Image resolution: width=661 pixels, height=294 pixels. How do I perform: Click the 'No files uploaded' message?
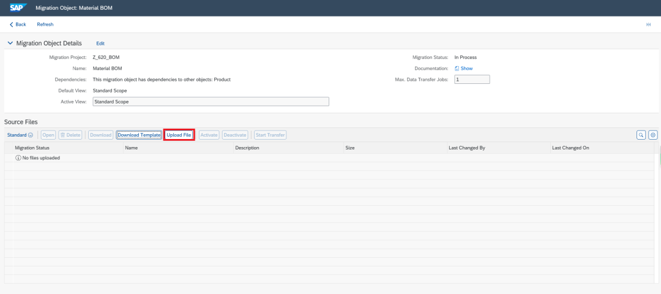pyautogui.click(x=37, y=158)
